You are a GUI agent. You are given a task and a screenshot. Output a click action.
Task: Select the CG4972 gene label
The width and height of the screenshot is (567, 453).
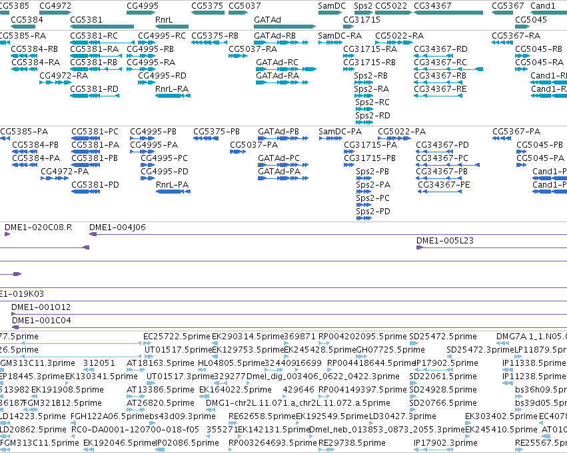click(x=55, y=6)
